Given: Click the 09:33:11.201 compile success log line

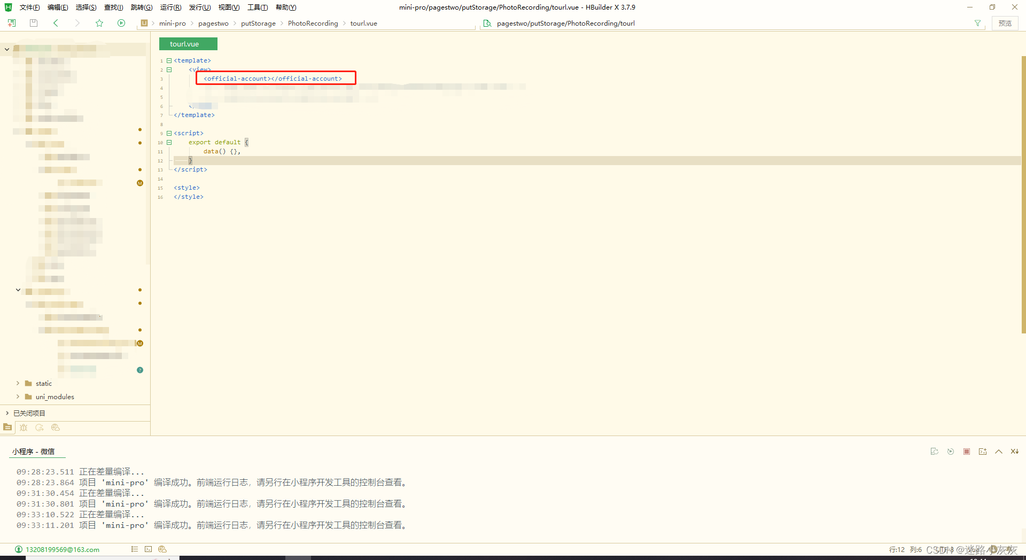Looking at the screenshot, I should point(213,525).
